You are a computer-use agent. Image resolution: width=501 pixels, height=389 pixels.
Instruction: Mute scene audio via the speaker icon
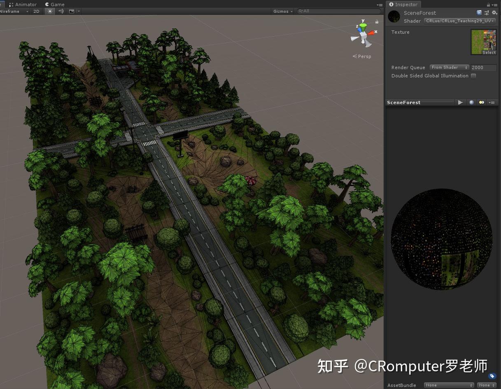tap(60, 11)
